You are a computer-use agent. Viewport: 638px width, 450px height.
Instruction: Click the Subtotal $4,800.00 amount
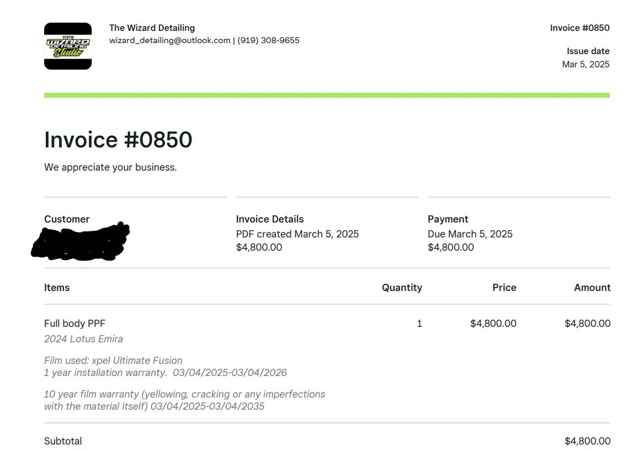(587, 441)
